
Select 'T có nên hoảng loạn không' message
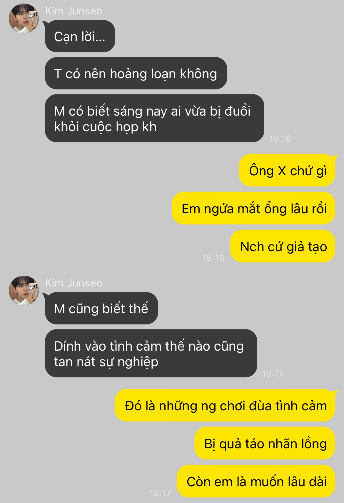coord(136,73)
